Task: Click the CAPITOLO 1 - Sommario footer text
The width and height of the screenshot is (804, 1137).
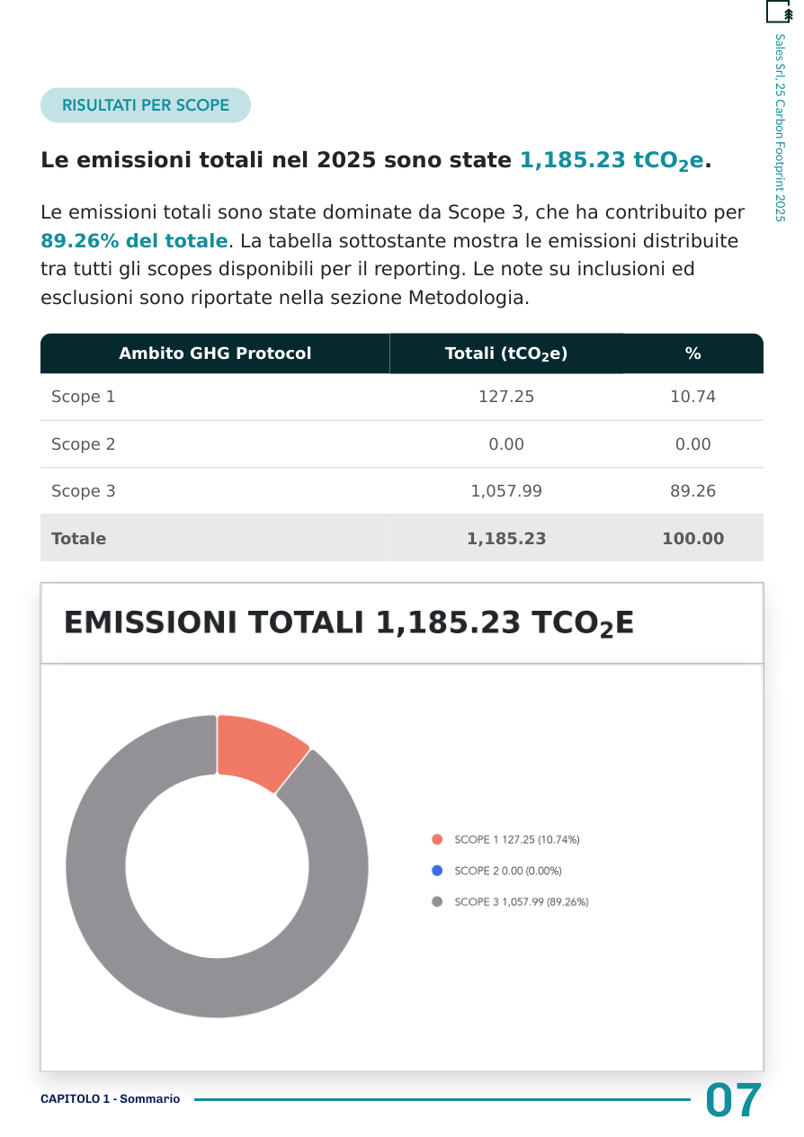Action: [x=111, y=1099]
